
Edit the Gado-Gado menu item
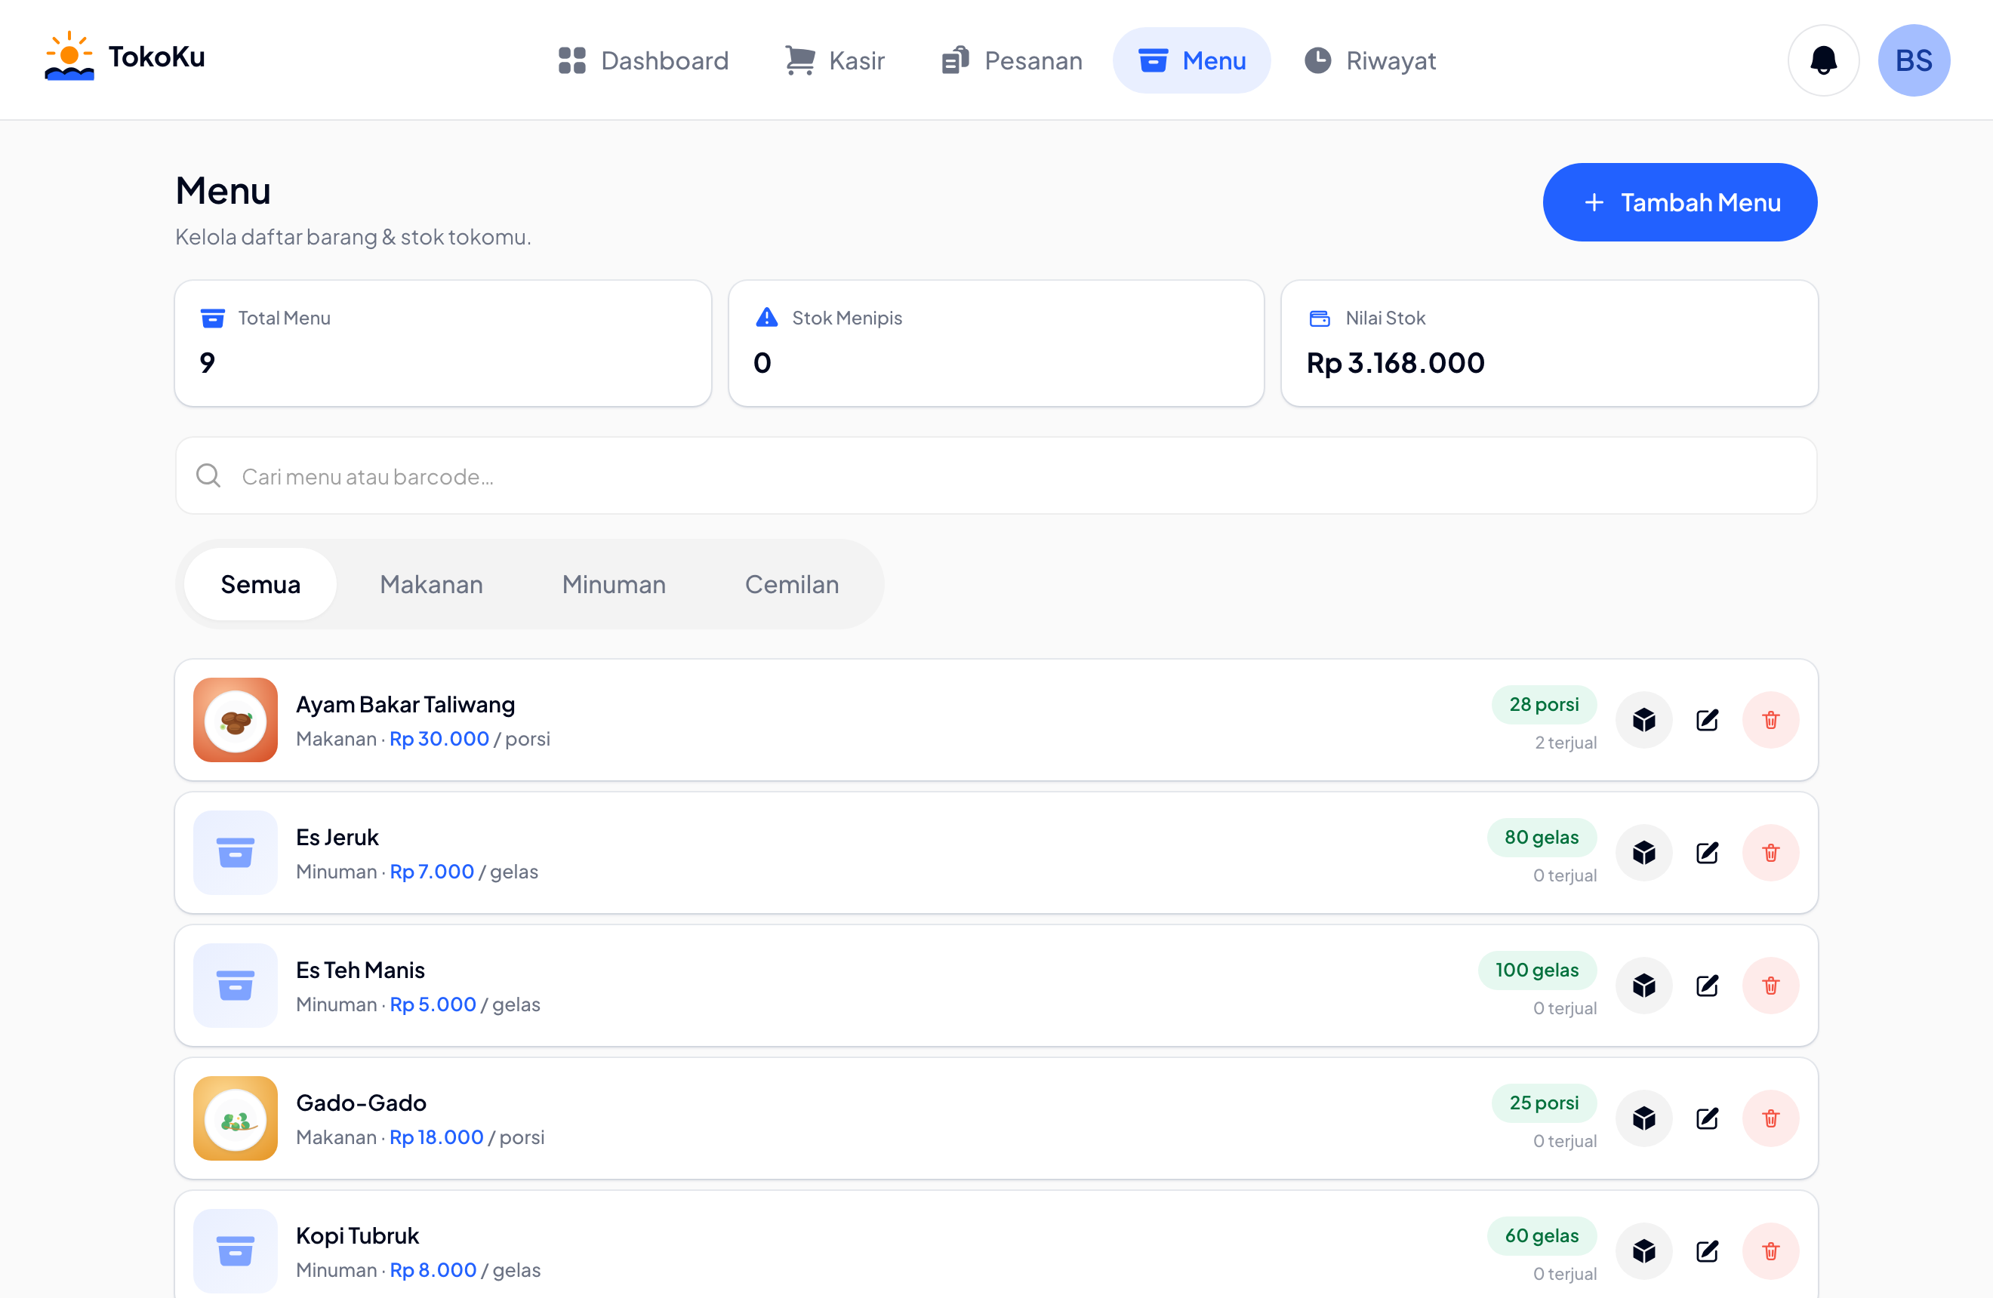1708,1119
